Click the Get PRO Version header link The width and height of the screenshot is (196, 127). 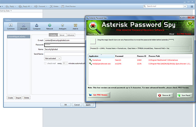pyautogui.click(x=184, y=34)
